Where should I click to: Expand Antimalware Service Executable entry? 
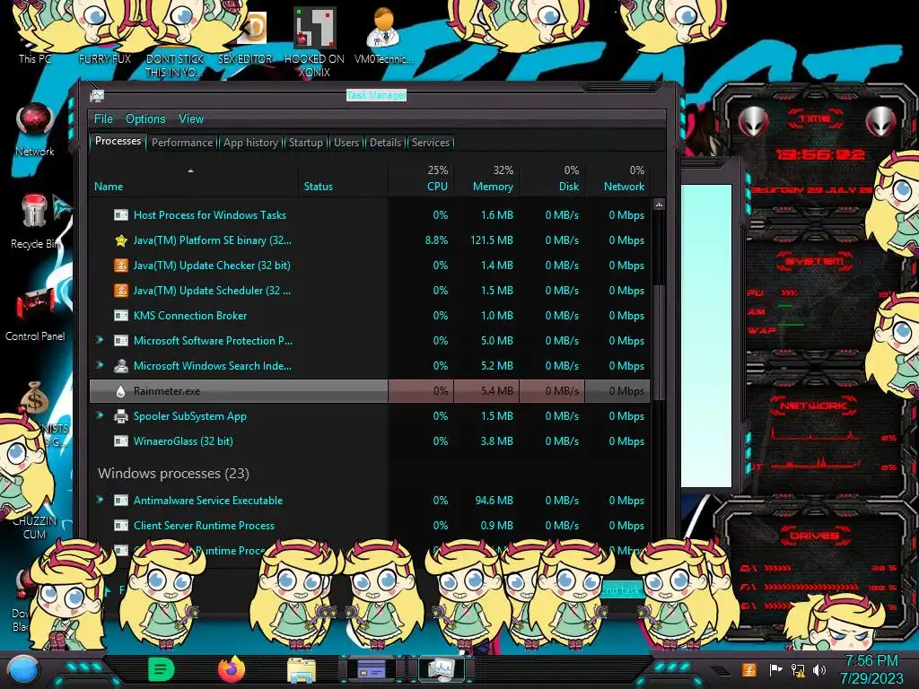pos(100,500)
